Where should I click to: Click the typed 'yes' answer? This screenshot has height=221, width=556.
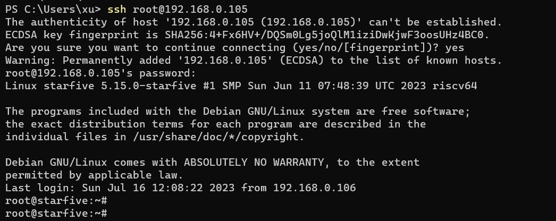[454, 48]
